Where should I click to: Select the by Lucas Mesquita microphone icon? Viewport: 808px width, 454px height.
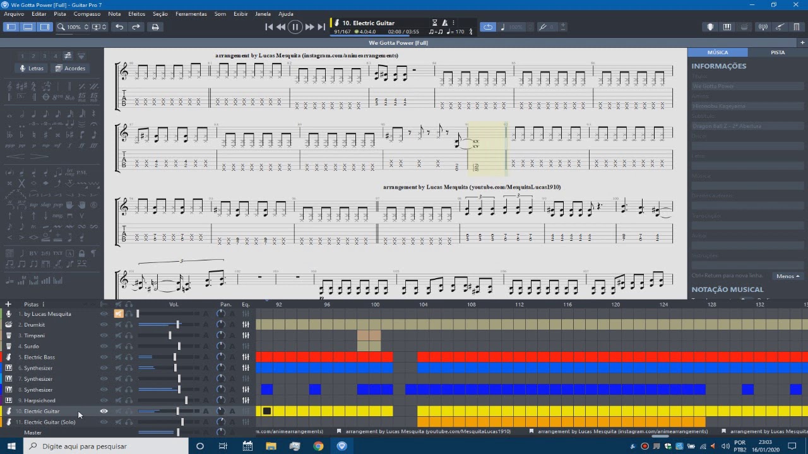pos(9,313)
